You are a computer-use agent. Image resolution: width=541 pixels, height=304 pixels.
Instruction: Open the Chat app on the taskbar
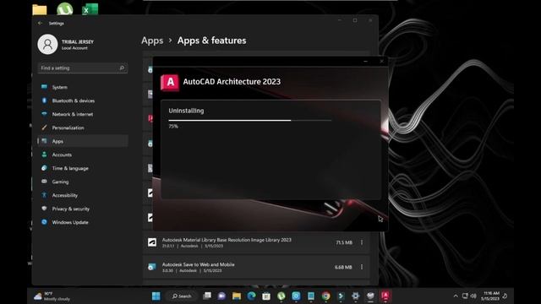point(221,296)
